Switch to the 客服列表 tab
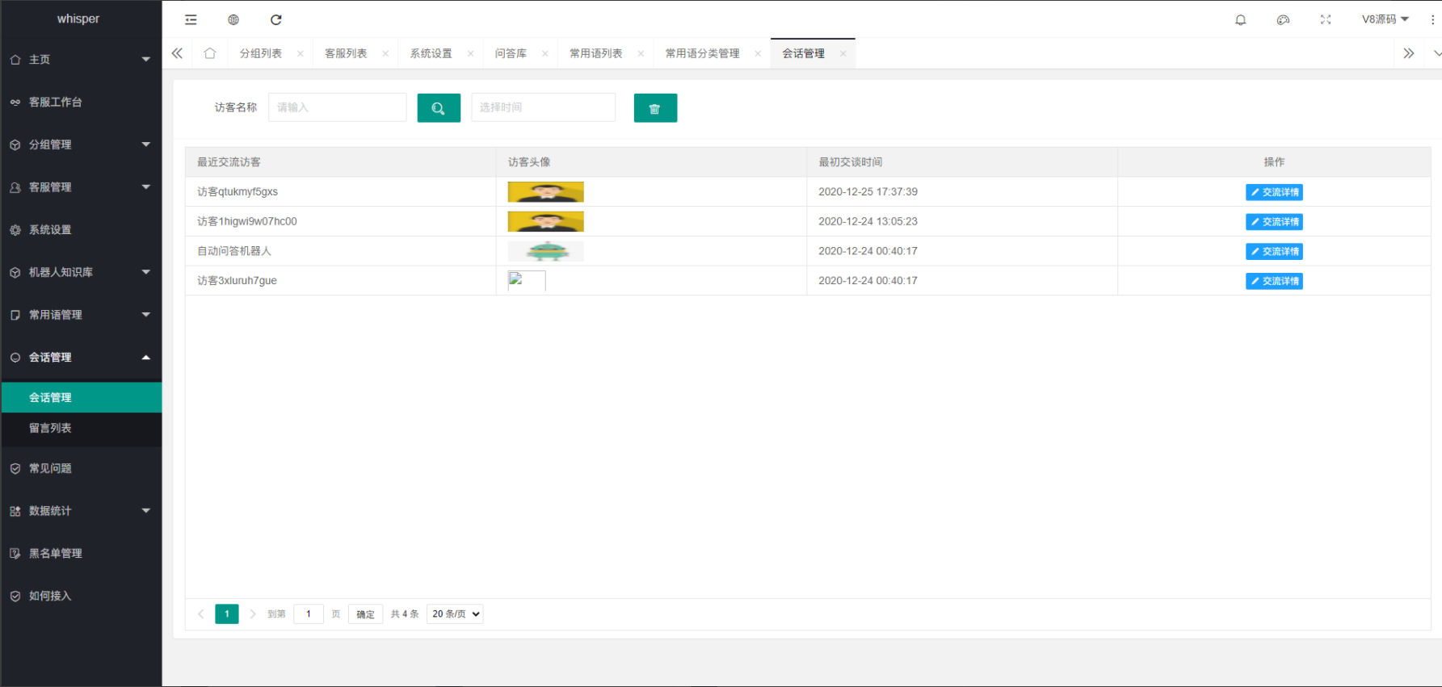This screenshot has width=1442, height=687. [x=346, y=53]
